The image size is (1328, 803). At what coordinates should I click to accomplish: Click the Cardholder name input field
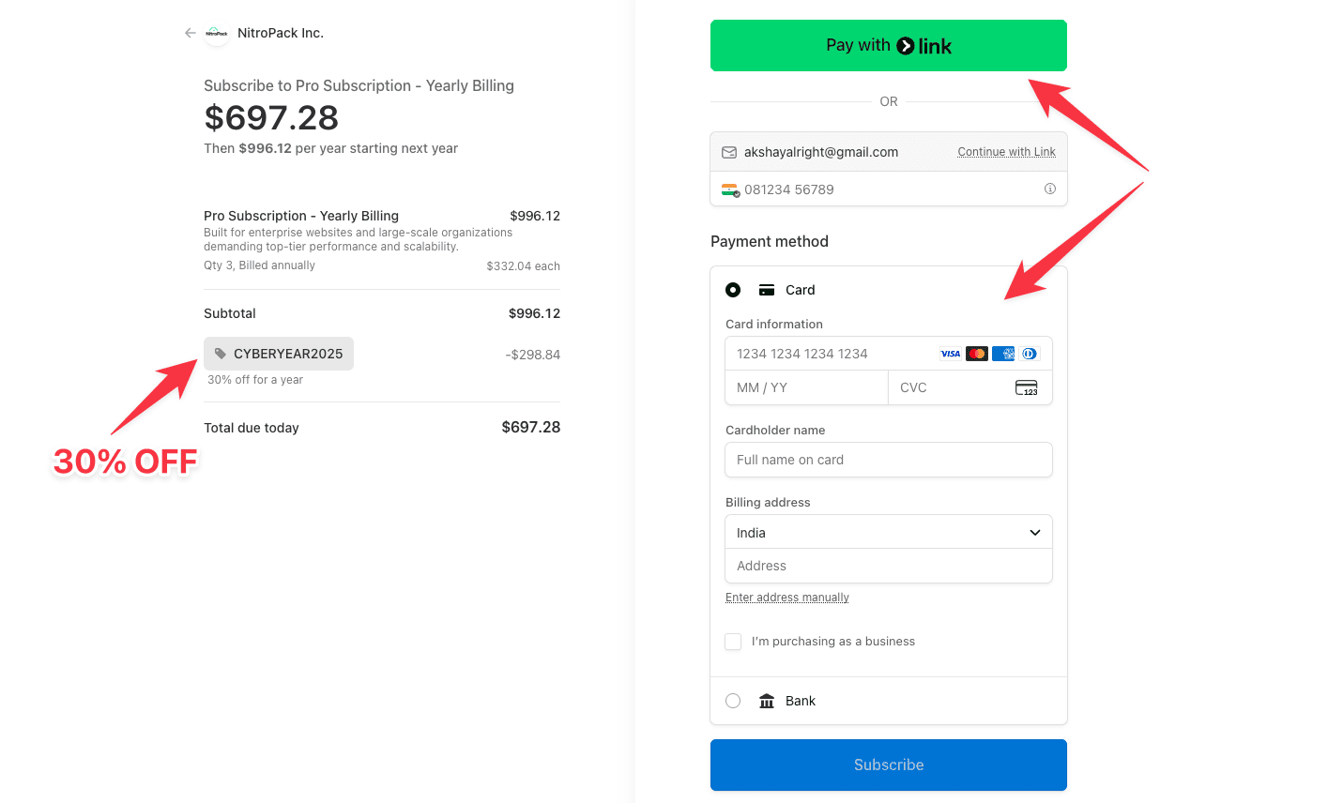click(x=888, y=460)
